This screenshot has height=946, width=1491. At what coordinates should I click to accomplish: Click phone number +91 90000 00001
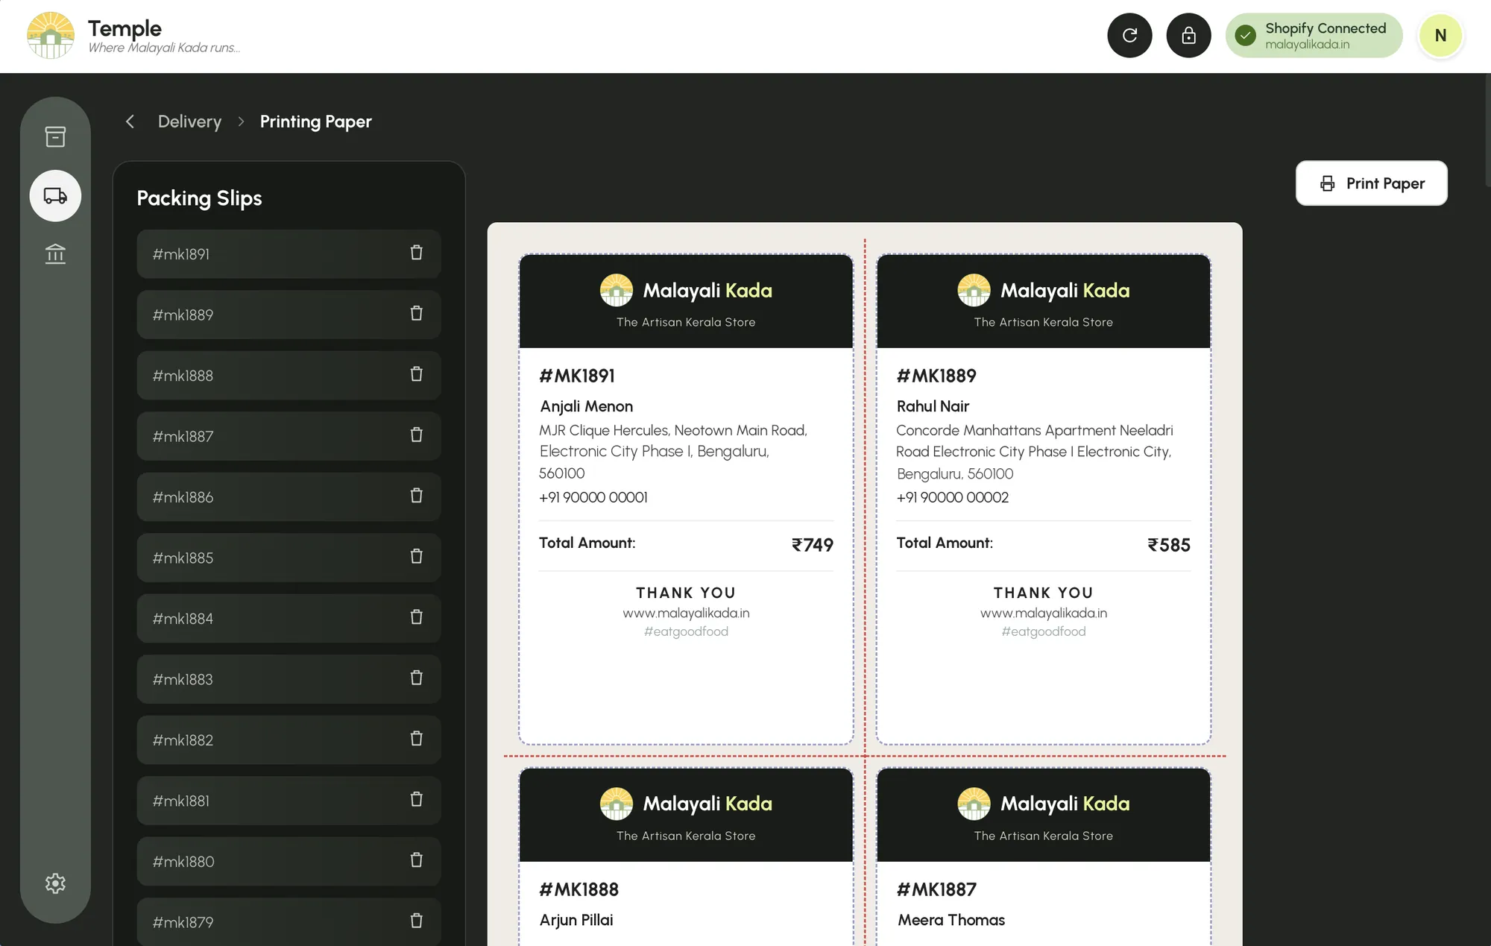point(593,498)
